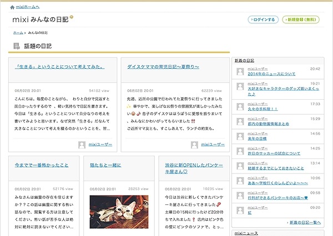The height and width of the screenshot is (236, 333).
Task: Open new diary 虹
Action: (x=250, y=213)
